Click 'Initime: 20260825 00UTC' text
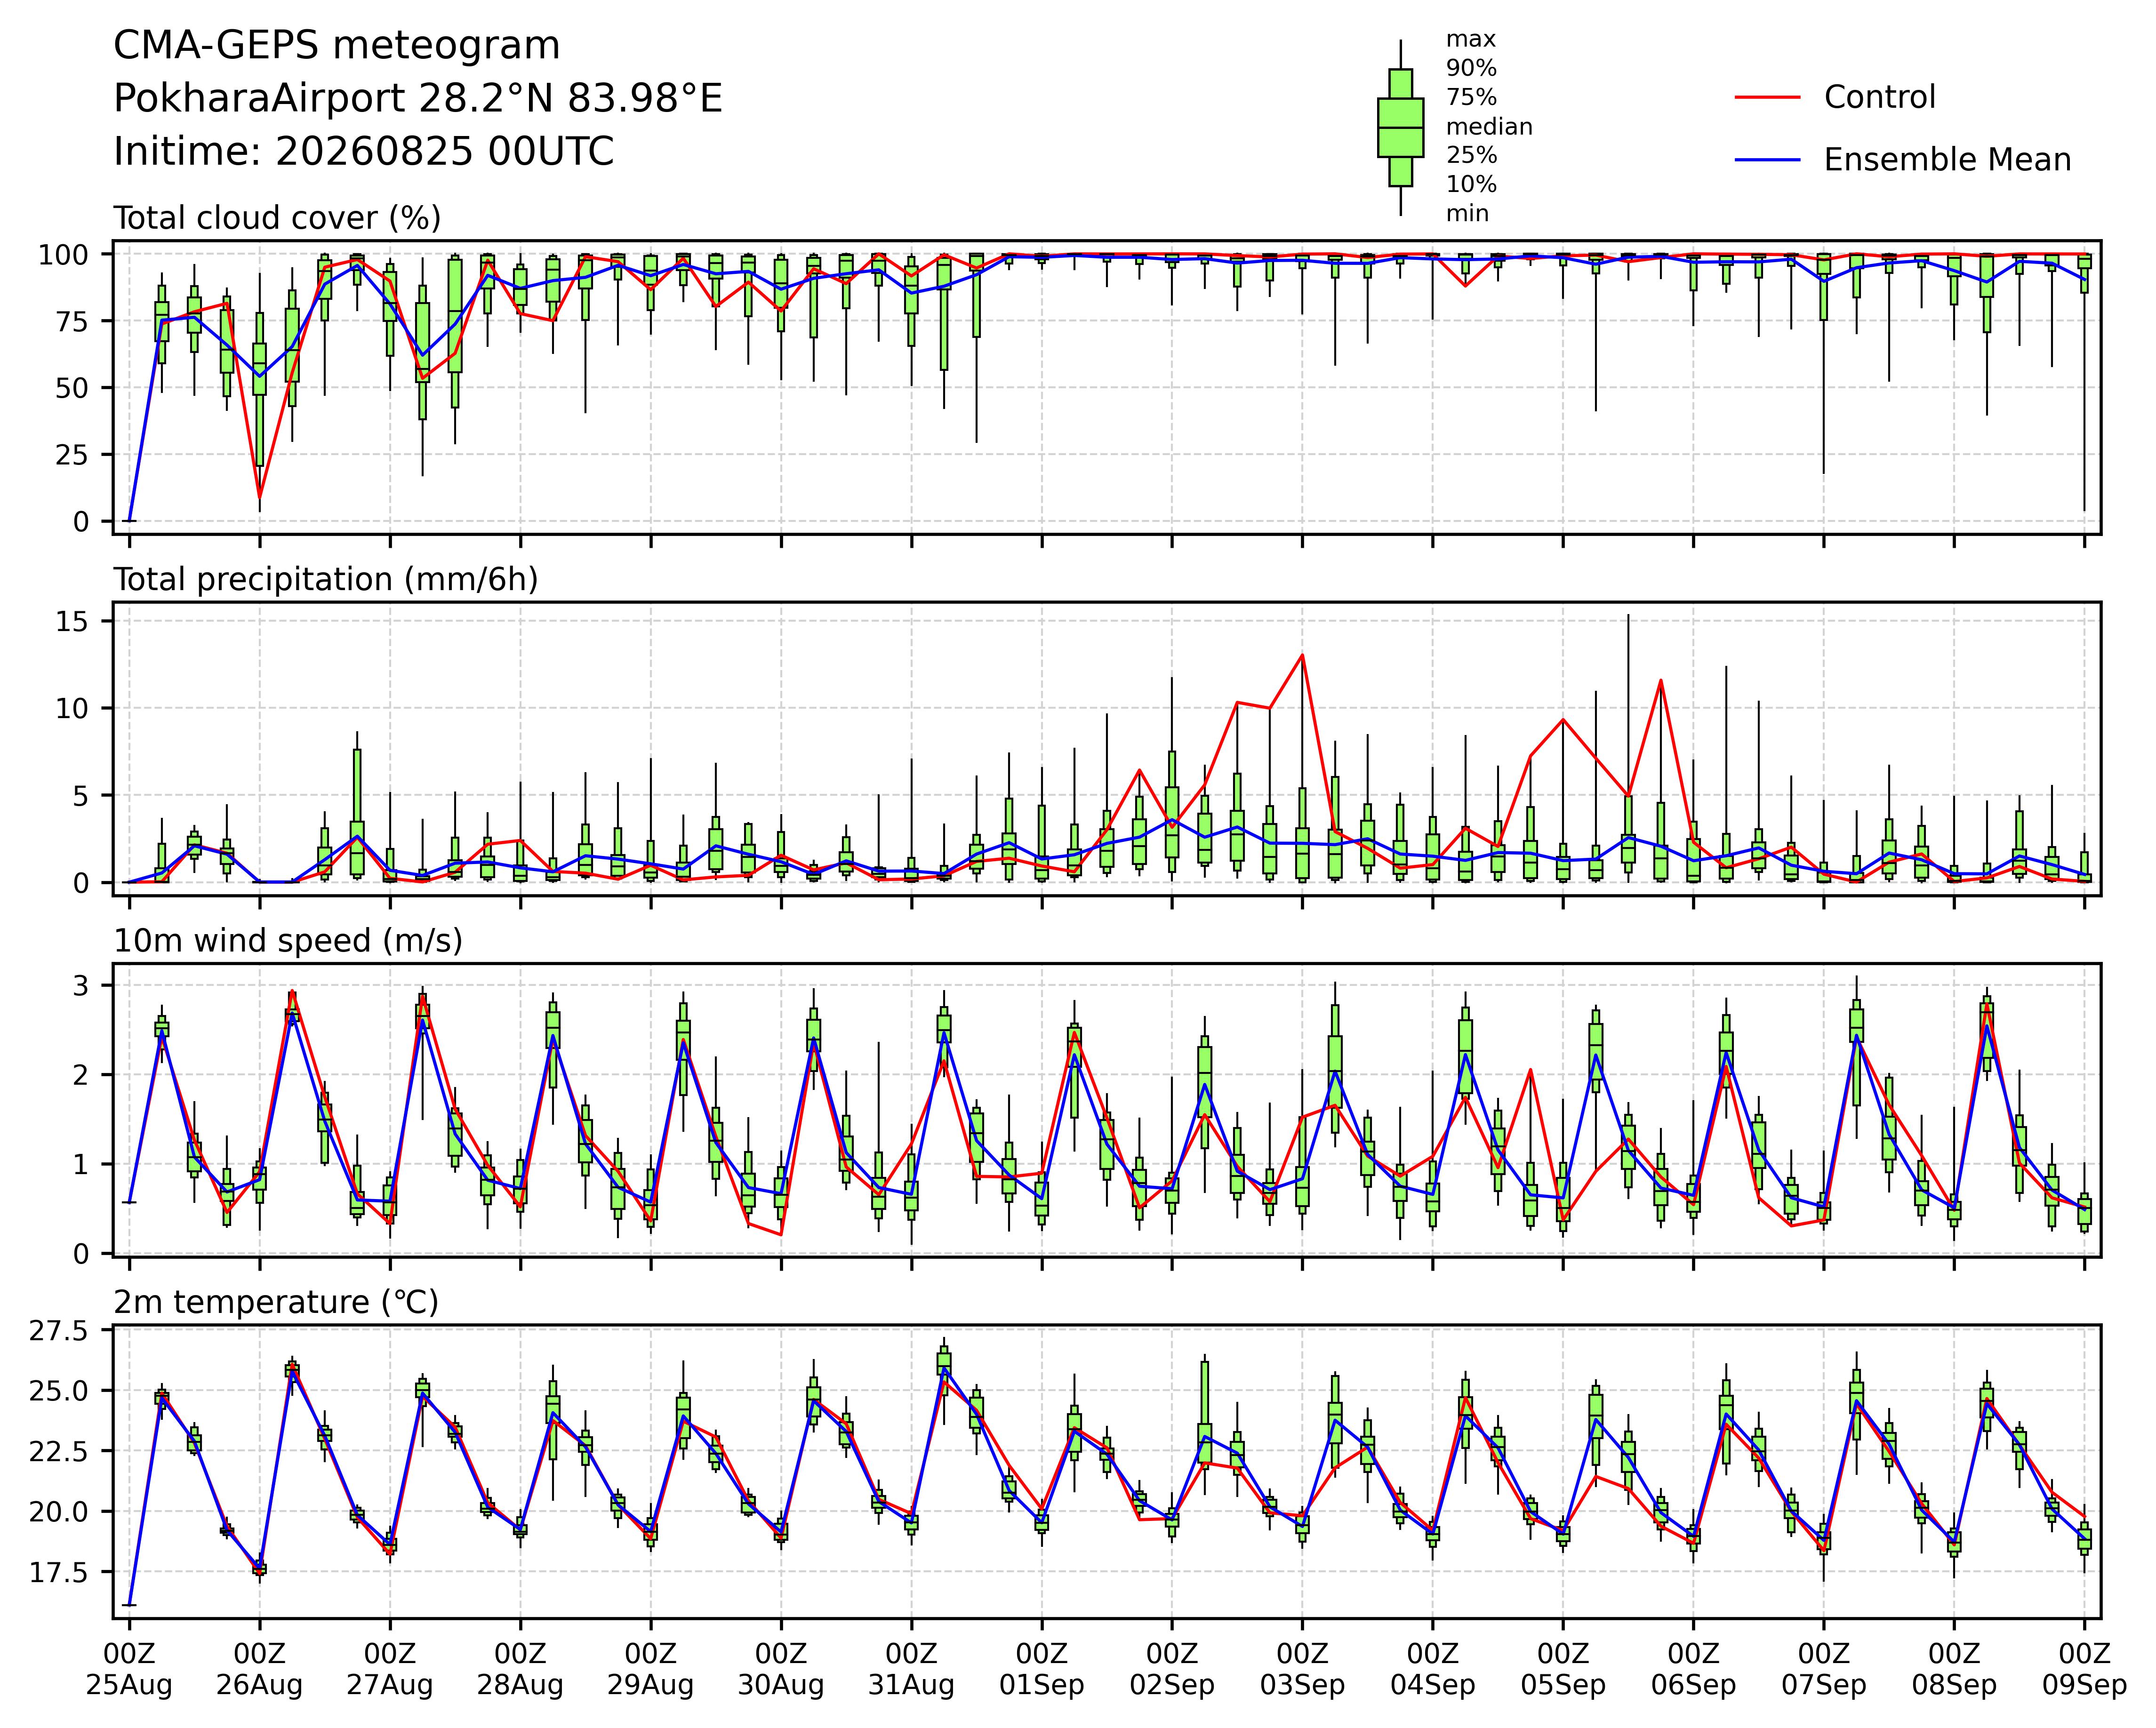The width and height of the screenshot is (2156, 1728). [364, 152]
